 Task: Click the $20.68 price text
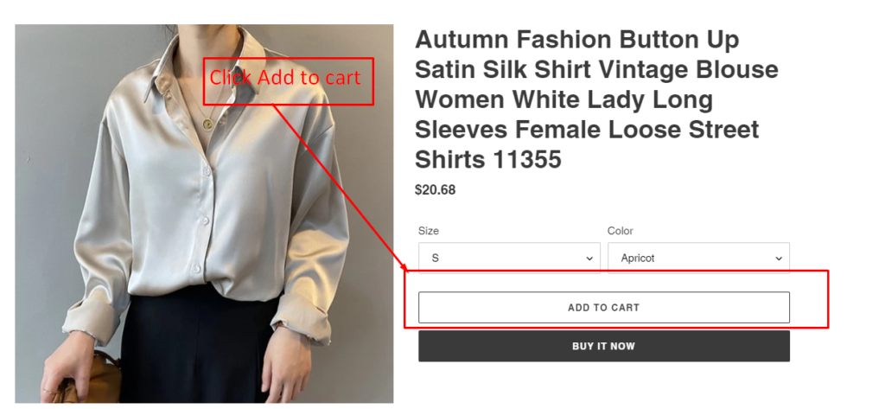point(436,190)
